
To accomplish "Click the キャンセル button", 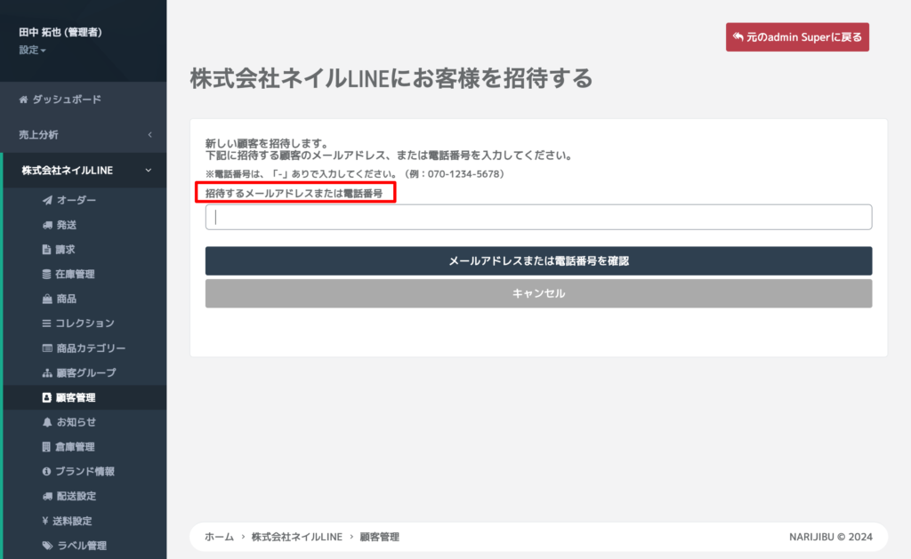I will 538,293.
